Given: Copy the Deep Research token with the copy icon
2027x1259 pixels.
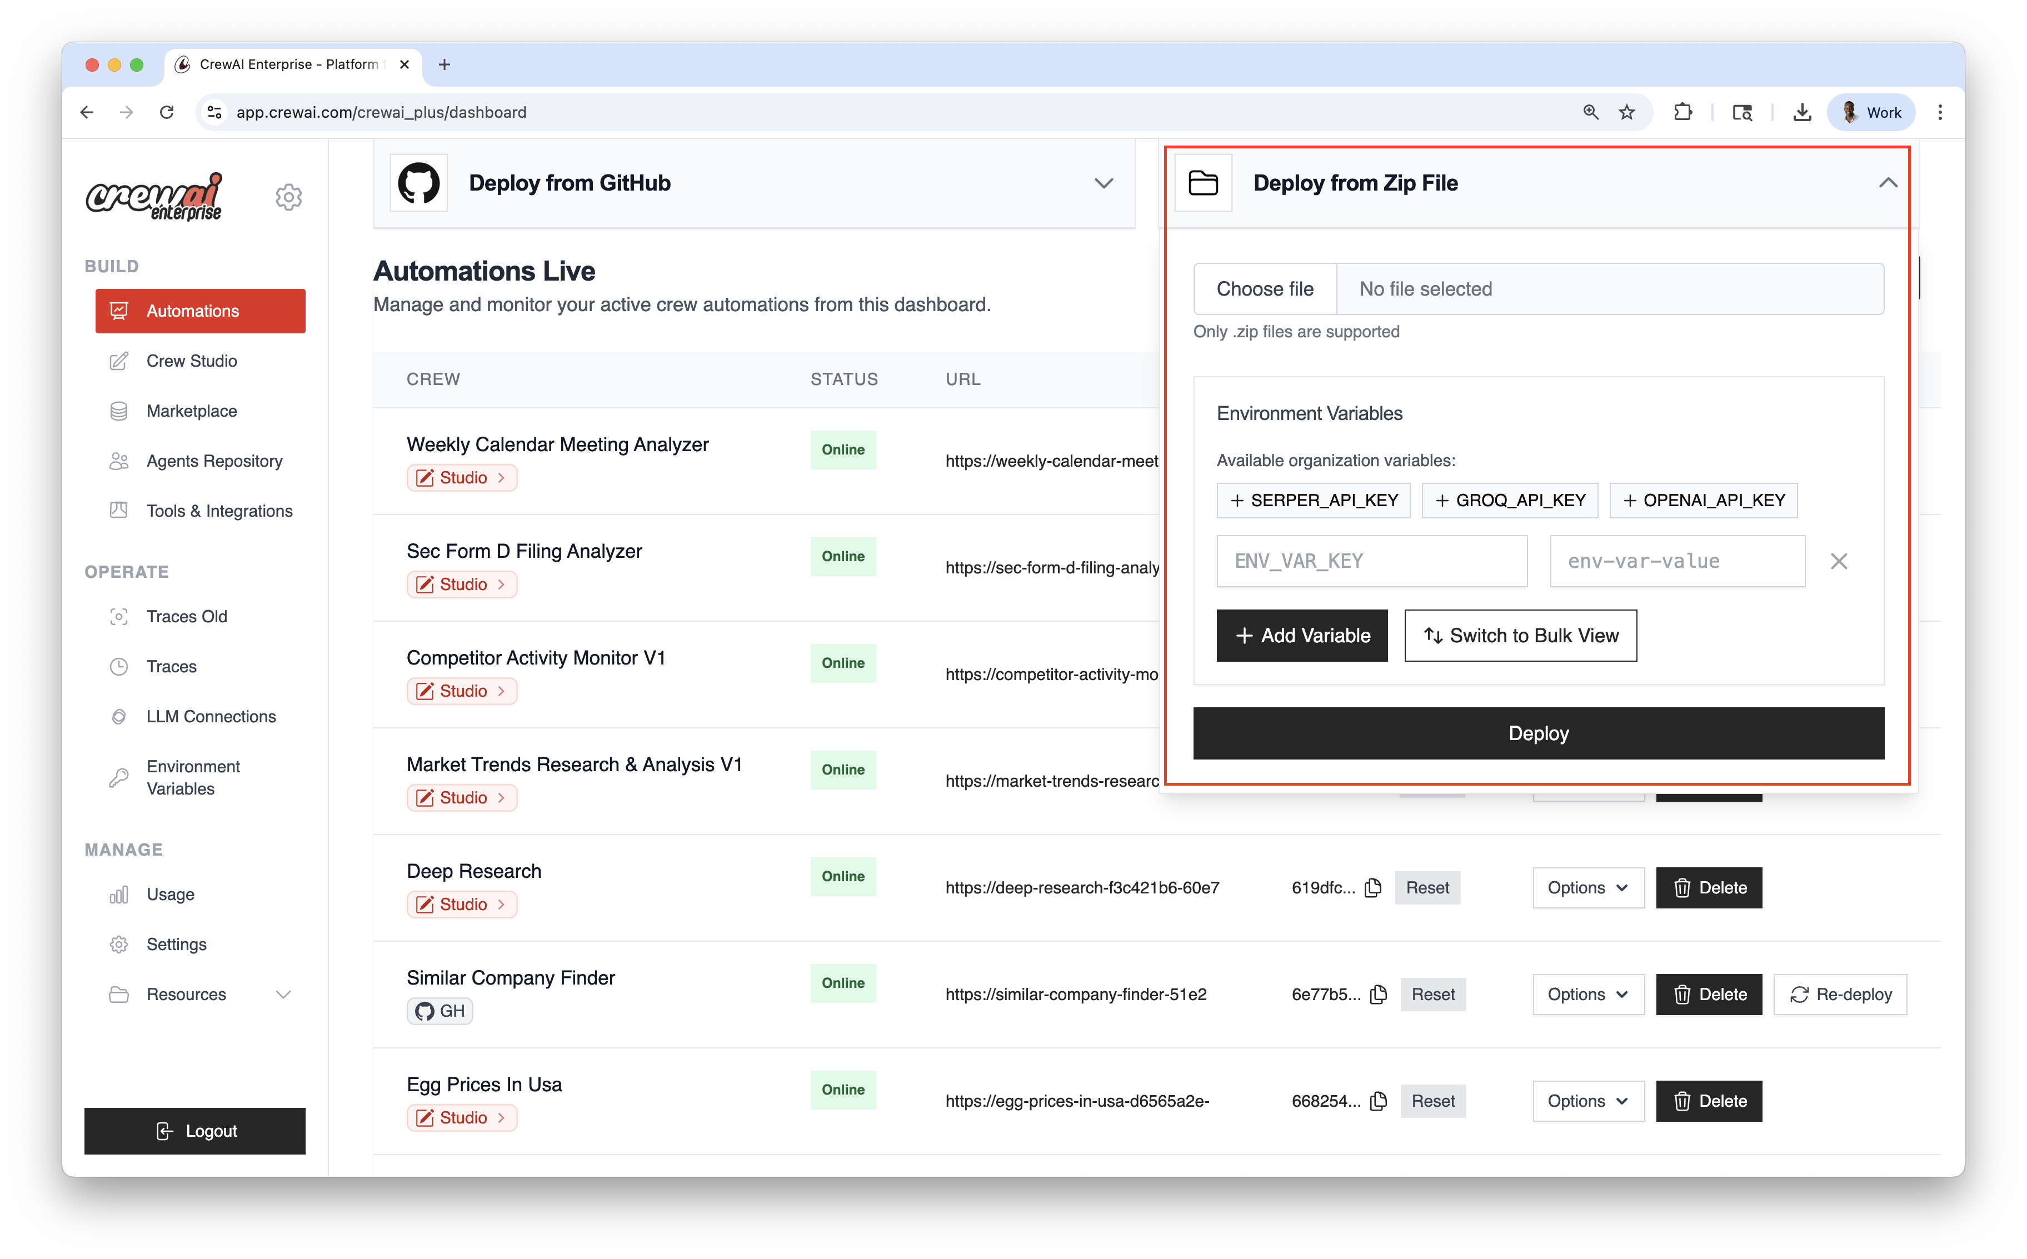Looking at the screenshot, I should (x=1373, y=888).
